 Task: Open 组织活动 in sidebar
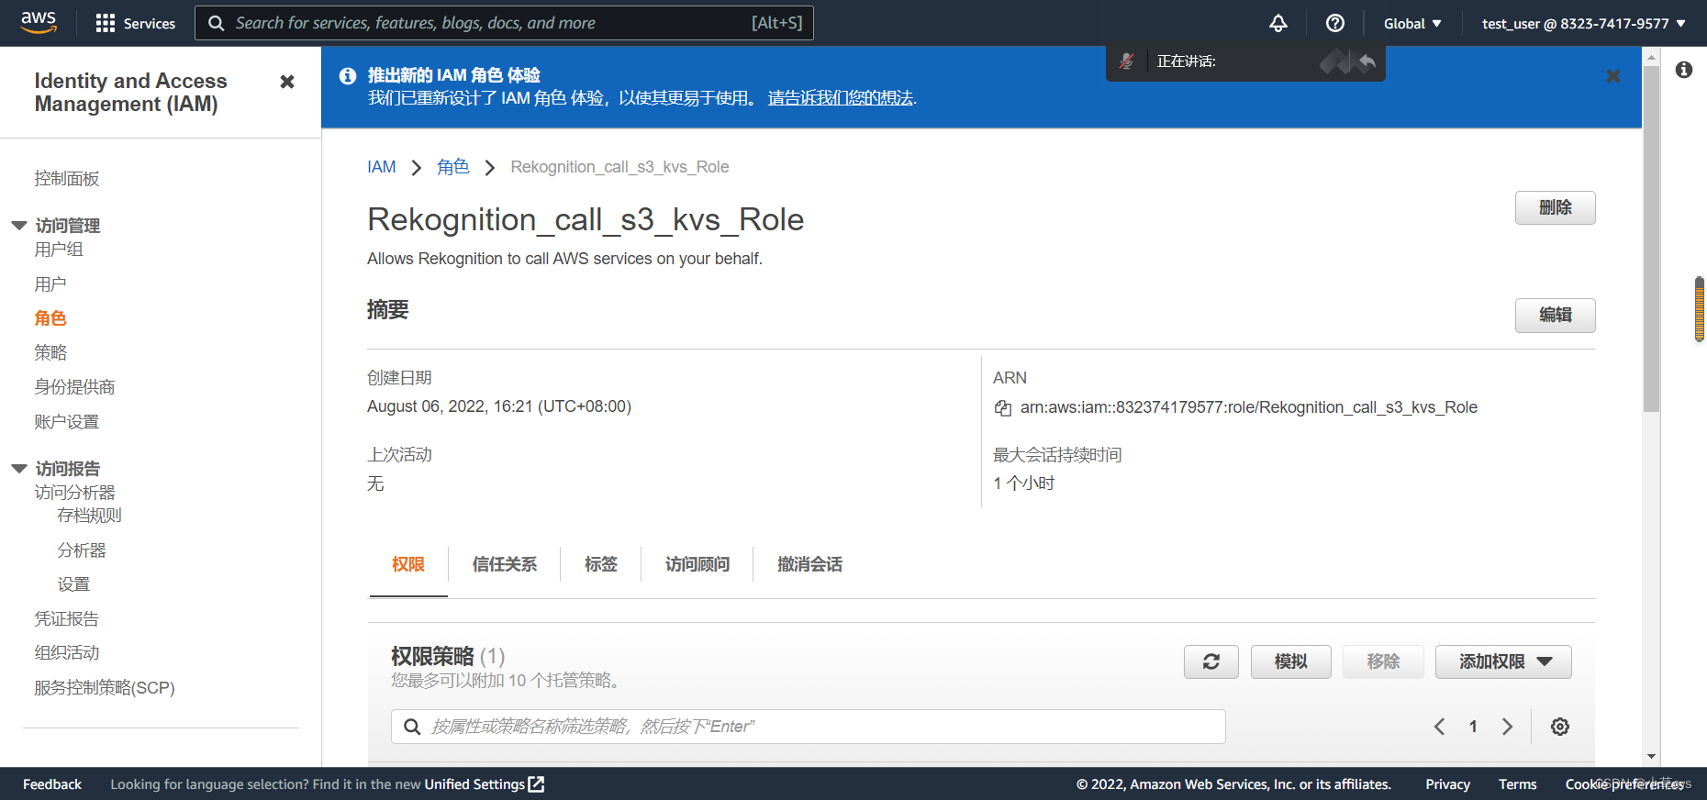(x=67, y=653)
